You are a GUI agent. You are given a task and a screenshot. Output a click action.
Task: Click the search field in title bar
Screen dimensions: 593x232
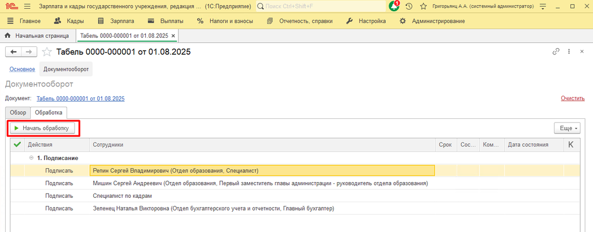click(x=320, y=6)
